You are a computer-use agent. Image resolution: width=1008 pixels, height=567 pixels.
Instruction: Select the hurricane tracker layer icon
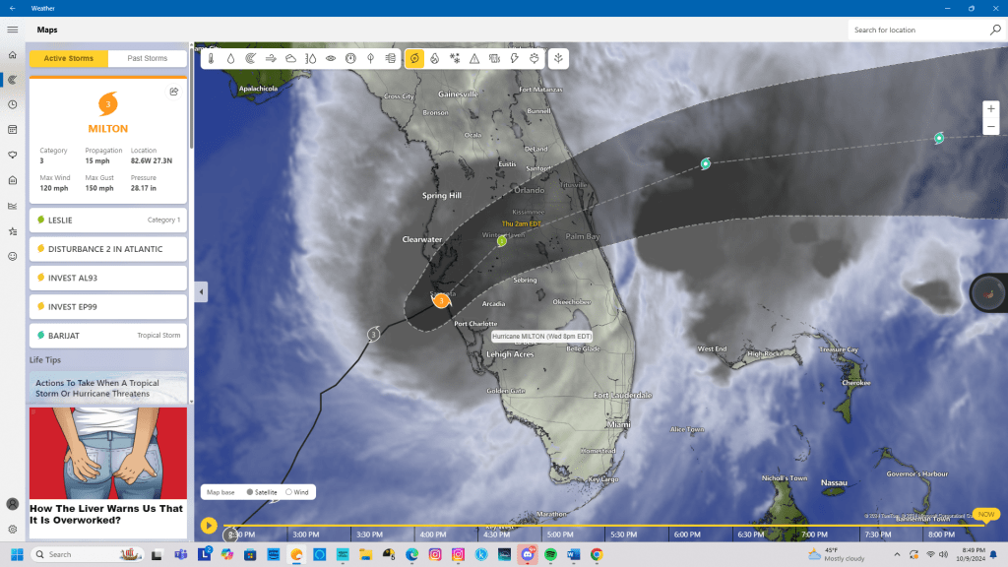pos(414,59)
